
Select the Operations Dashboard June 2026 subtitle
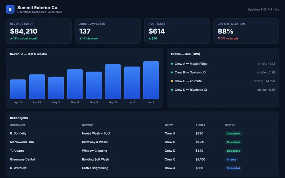[40, 12]
